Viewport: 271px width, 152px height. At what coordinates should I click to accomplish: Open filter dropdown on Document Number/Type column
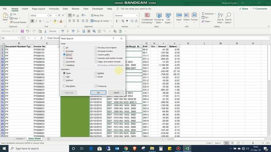point(32,46)
